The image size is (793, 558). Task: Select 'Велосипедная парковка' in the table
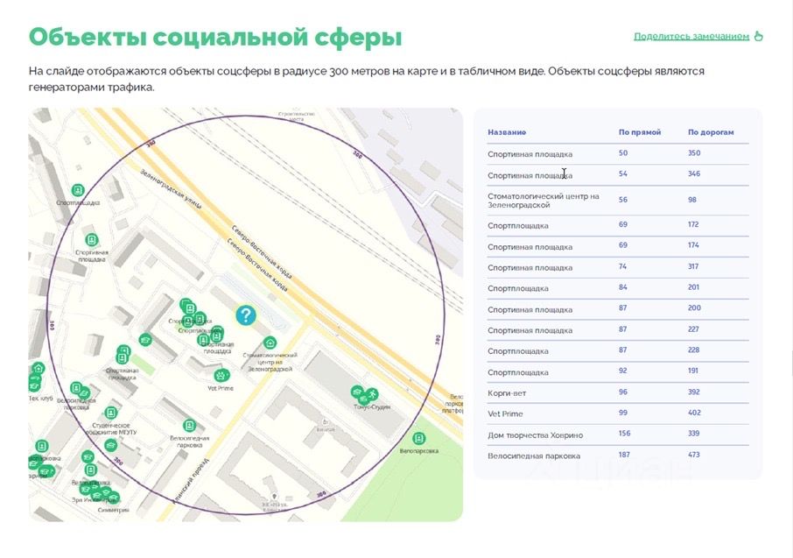tap(534, 456)
